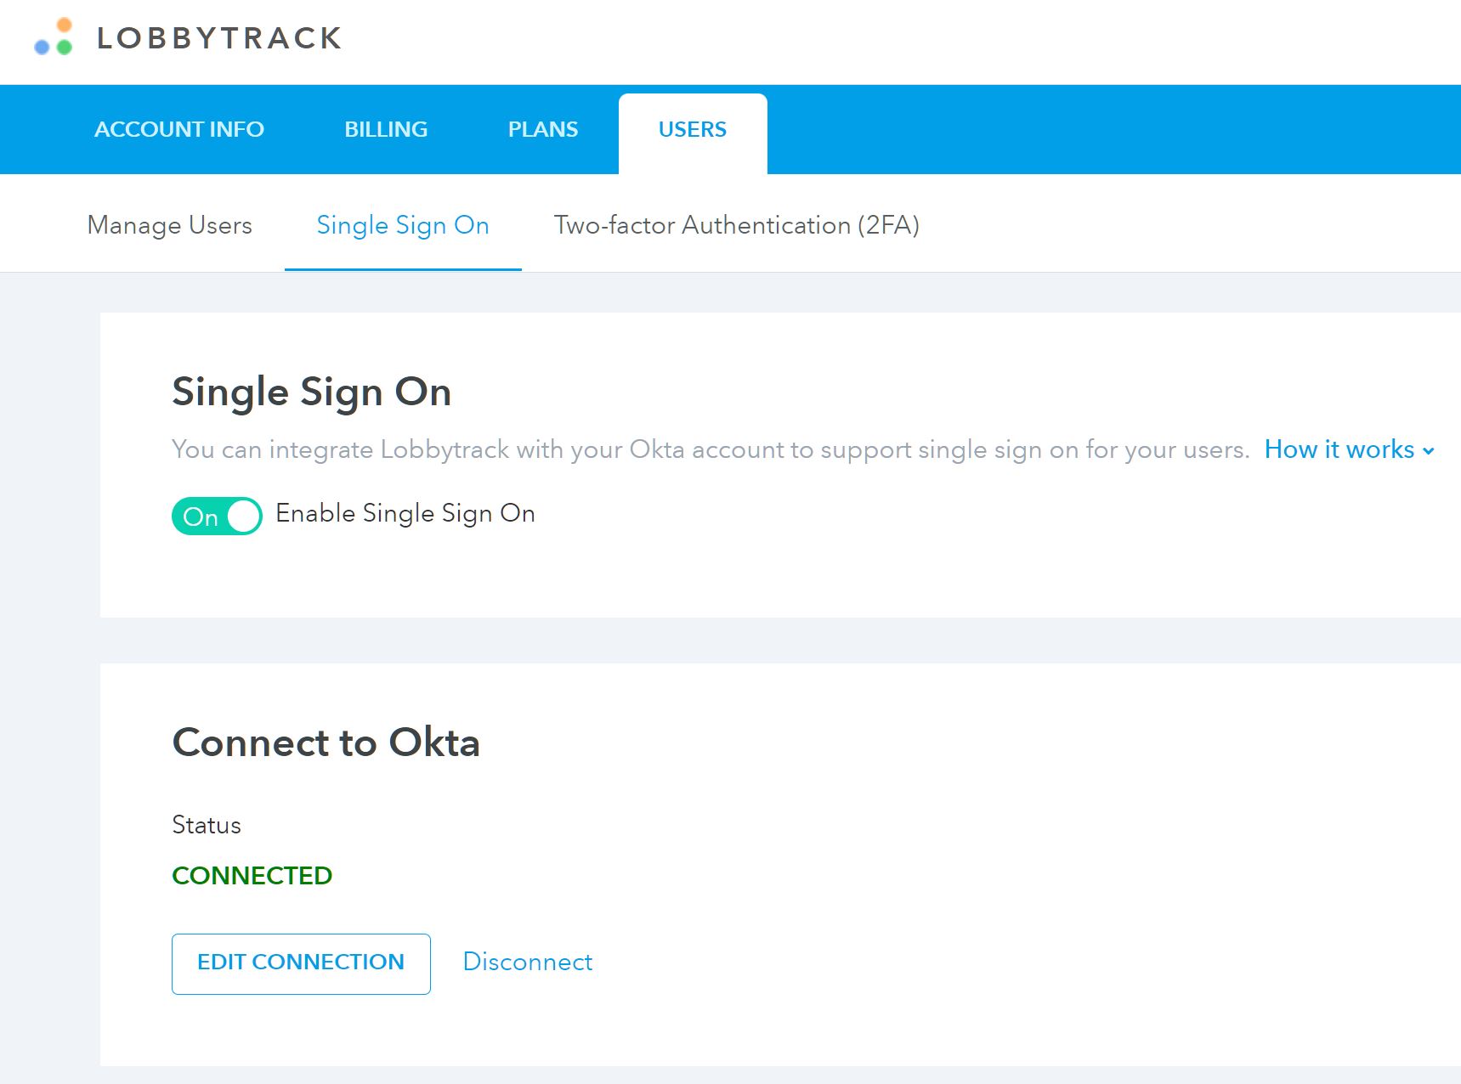Click the Disconnect link
Screen dimensions: 1461x1084
pos(528,962)
